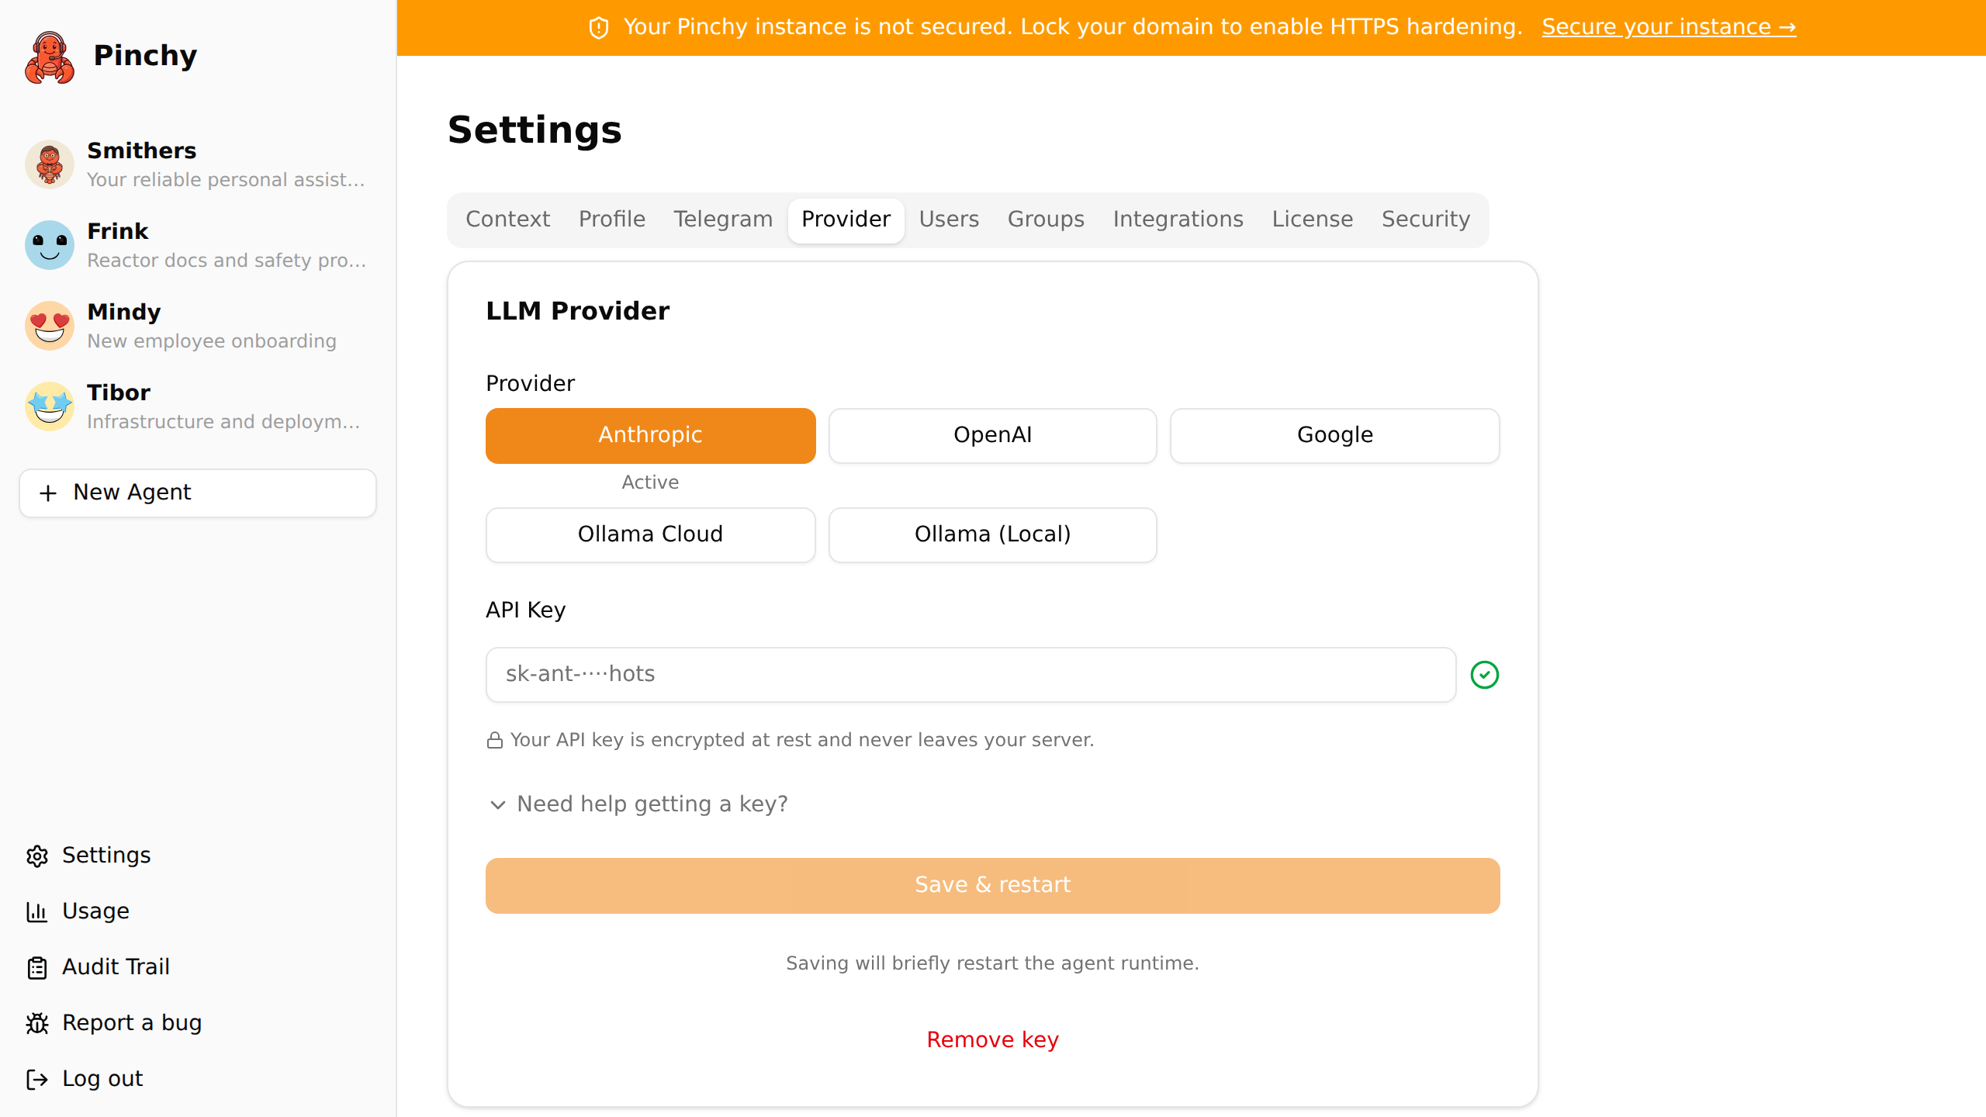1986x1117 pixels.
Task: Select Google as the provider
Action: pos(1334,435)
